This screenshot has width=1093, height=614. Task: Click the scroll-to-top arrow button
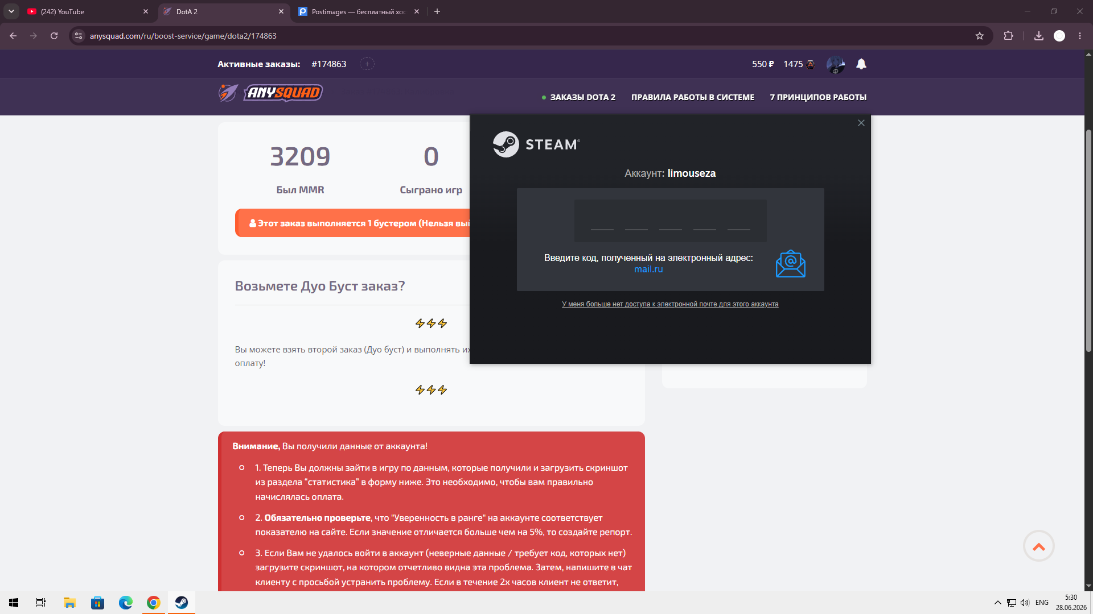tap(1039, 546)
